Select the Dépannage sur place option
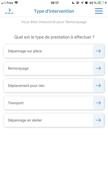 click(54, 51)
